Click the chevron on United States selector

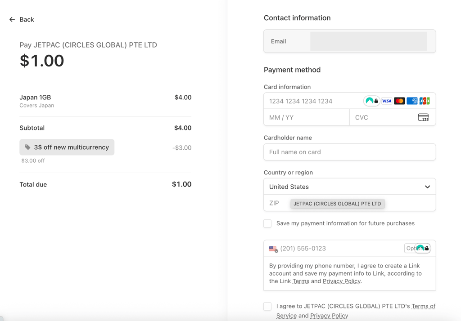click(428, 187)
